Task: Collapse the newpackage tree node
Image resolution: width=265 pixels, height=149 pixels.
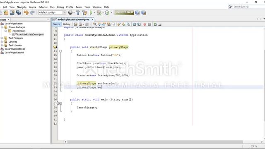Action: coord(5,31)
